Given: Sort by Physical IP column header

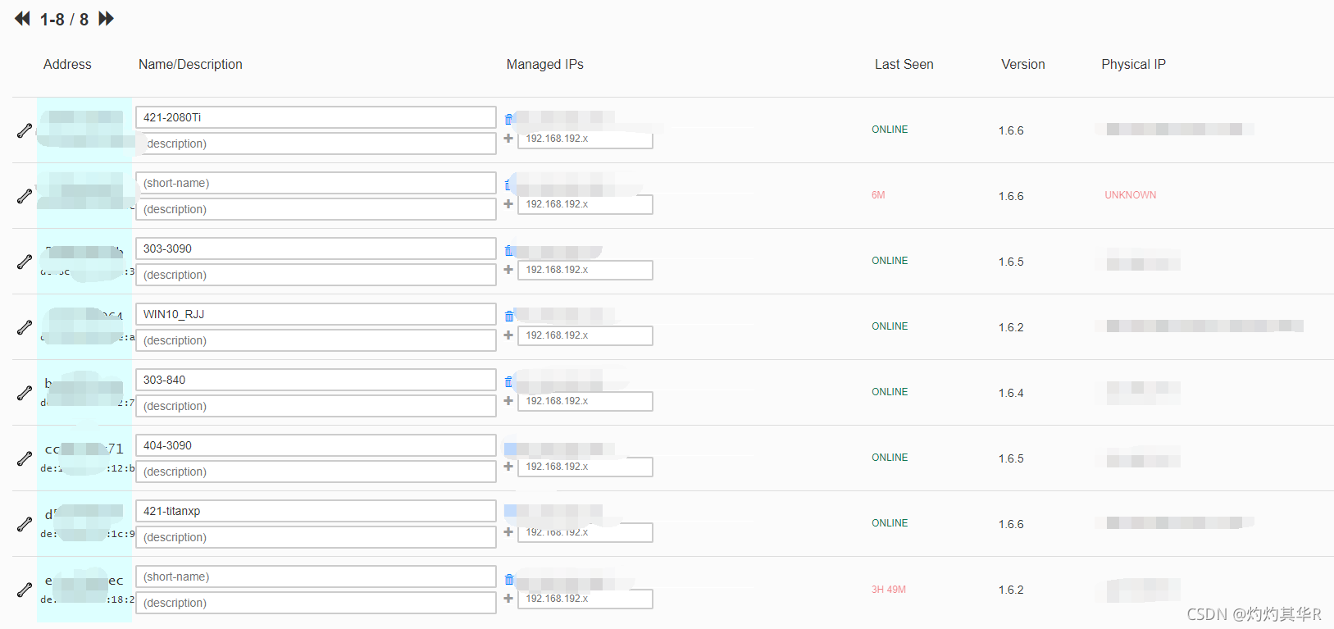Looking at the screenshot, I should 1133,64.
